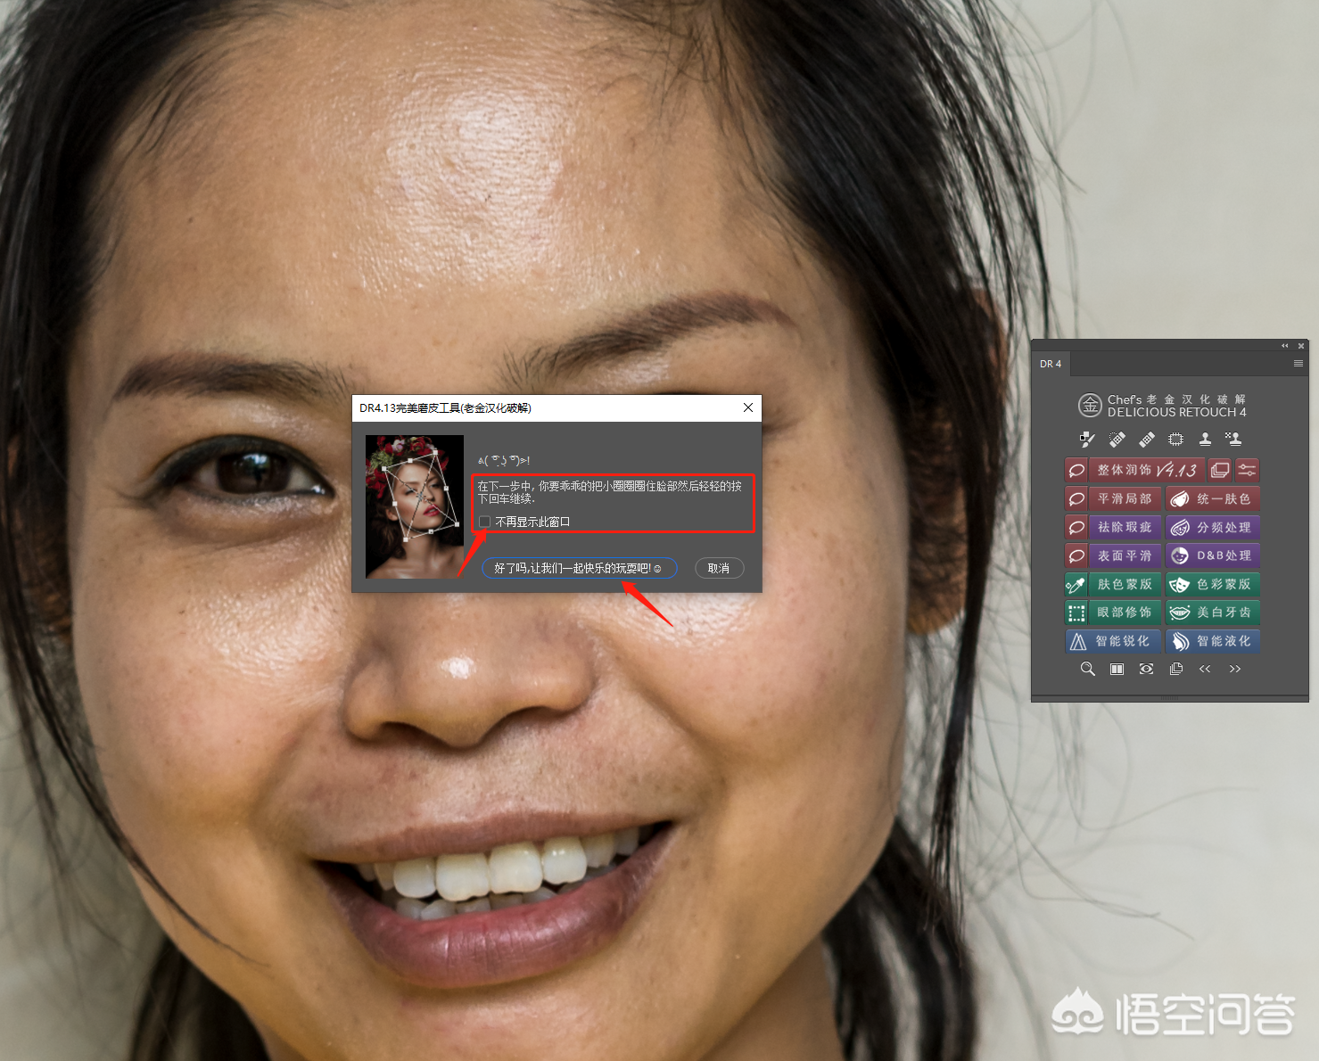Close the DR4.13完美磨皮工具 dialog
The image size is (1319, 1061).
pos(748,407)
